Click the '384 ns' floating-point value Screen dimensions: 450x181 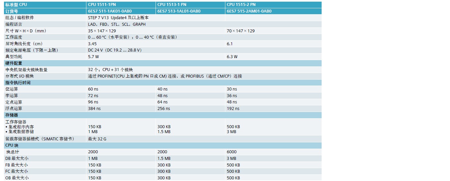tap(94, 108)
